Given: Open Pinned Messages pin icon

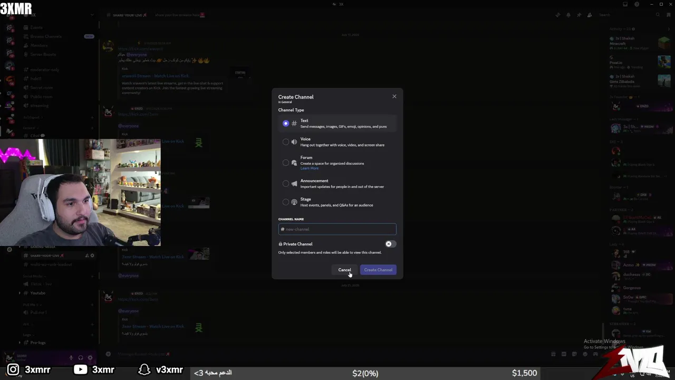Looking at the screenshot, I should click(579, 15).
